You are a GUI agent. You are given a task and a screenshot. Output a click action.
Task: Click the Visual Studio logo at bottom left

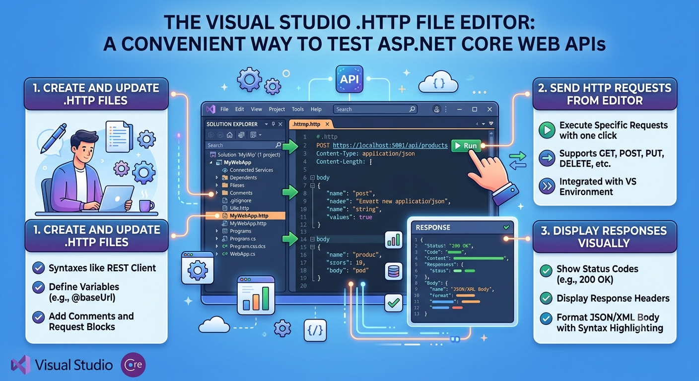click(20, 366)
